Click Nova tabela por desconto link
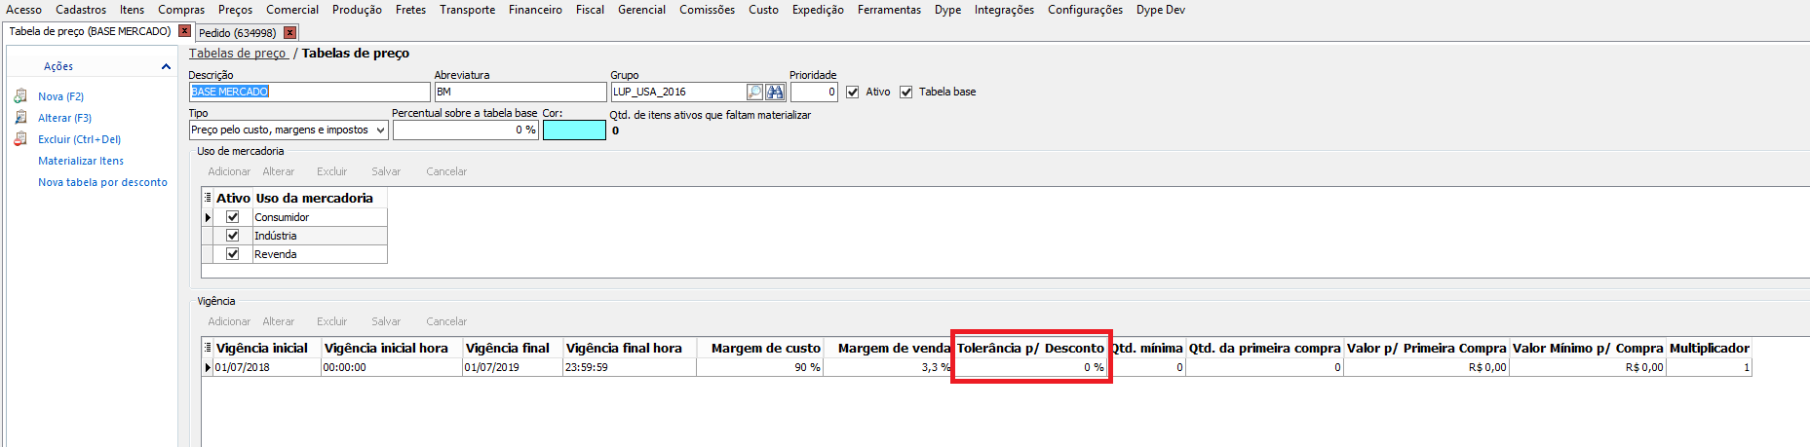This screenshot has width=1810, height=447. point(102,182)
